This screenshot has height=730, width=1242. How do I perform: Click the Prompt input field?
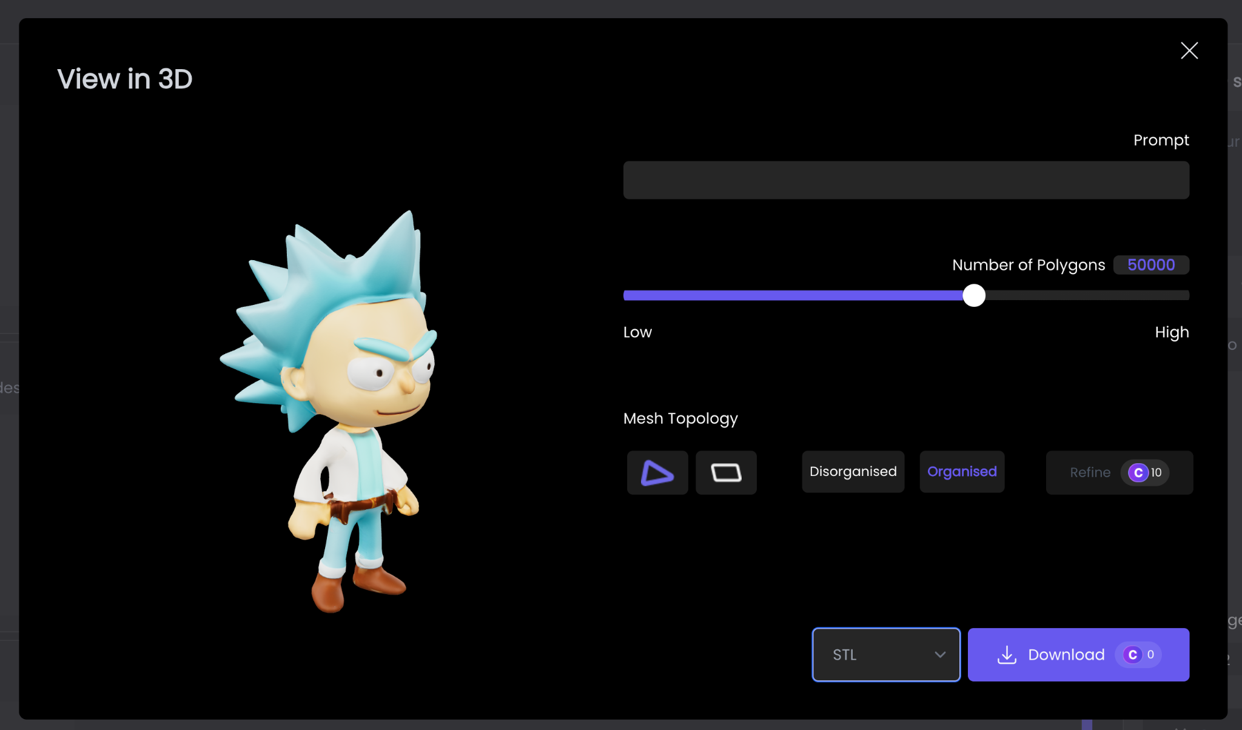coord(906,180)
